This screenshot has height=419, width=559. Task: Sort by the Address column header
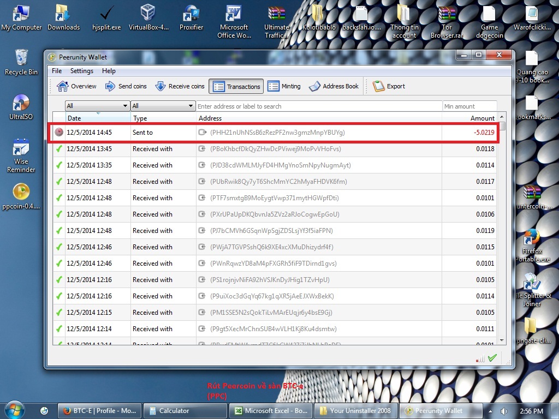click(319, 118)
